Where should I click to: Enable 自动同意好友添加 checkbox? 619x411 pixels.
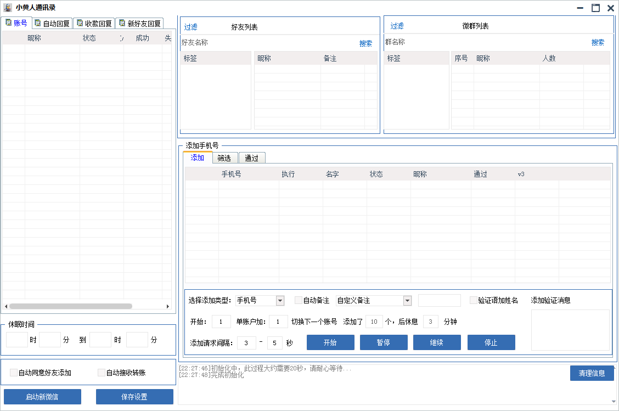(14, 373)
